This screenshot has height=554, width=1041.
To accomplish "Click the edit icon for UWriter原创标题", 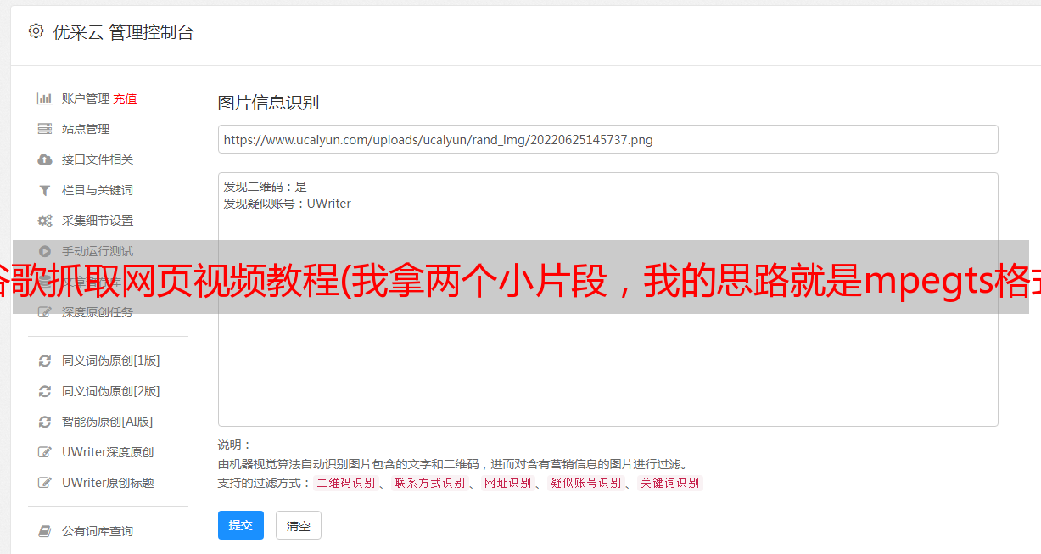I will (x=45, y=483).
